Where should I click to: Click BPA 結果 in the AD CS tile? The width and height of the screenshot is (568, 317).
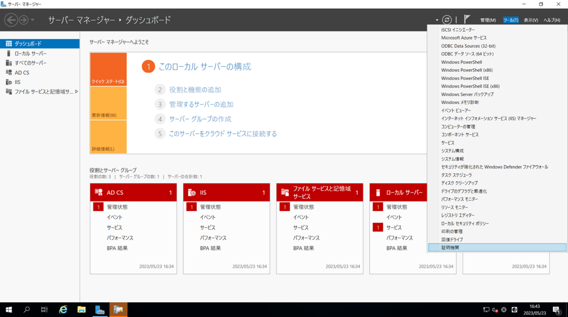tap(117, 248)
